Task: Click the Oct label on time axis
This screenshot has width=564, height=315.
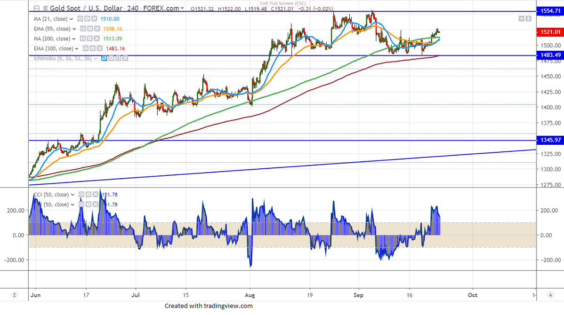Action: click(473, 295)
